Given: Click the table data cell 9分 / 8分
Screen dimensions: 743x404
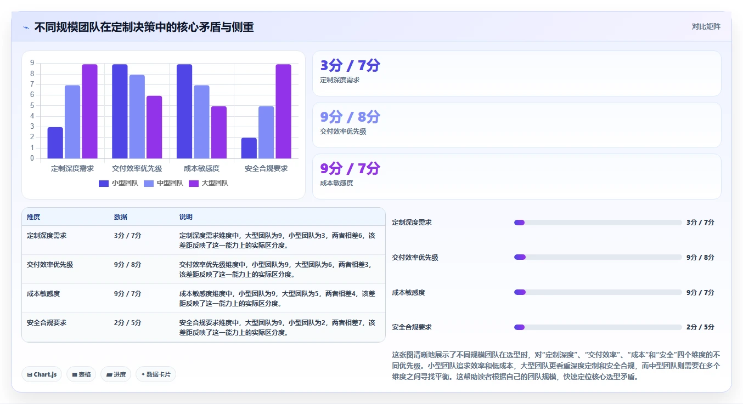Looking at the screenshot, I should tap(127, 265).
